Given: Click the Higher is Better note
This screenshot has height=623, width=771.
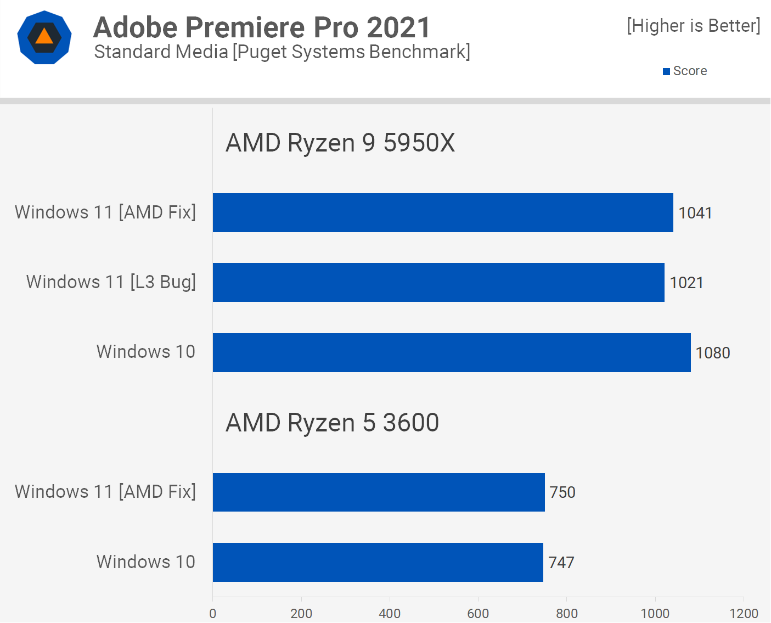Looking at the screenshot, I should (x=693, y=25).
